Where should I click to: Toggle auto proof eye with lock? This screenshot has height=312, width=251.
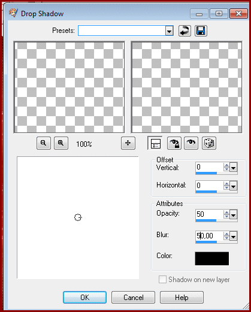(174, 143)
